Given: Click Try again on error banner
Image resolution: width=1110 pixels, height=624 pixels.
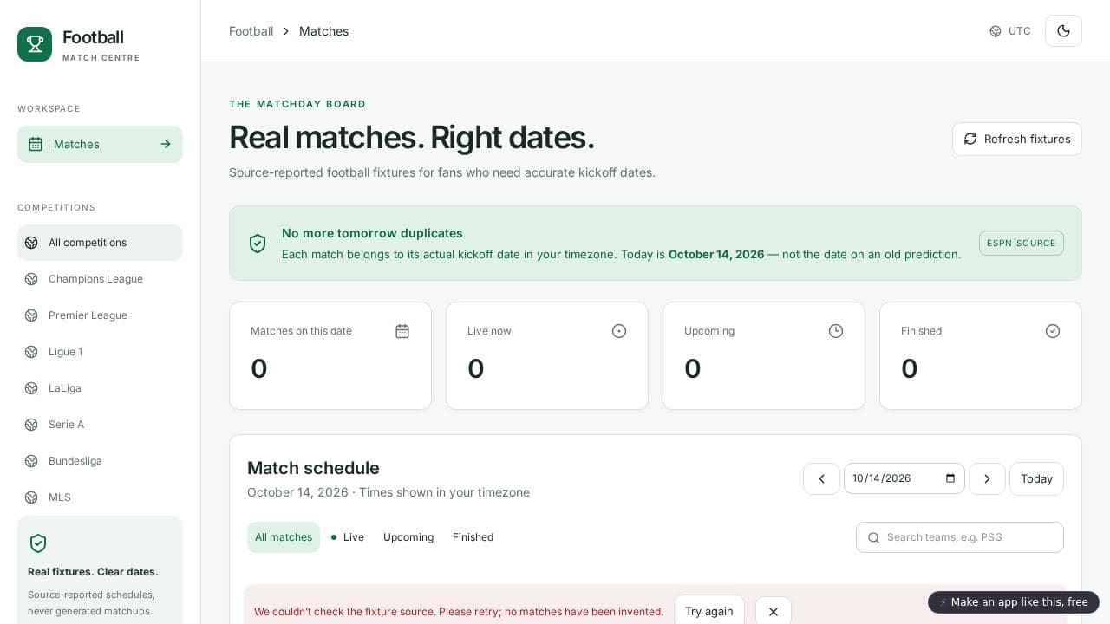Looking at the screenshot, I should tap(708, 611).
